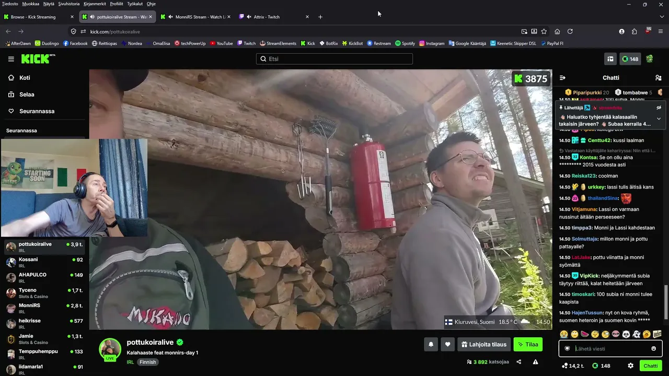Open the browser account icon
669x376 pixels.
[x=621, y=31]
